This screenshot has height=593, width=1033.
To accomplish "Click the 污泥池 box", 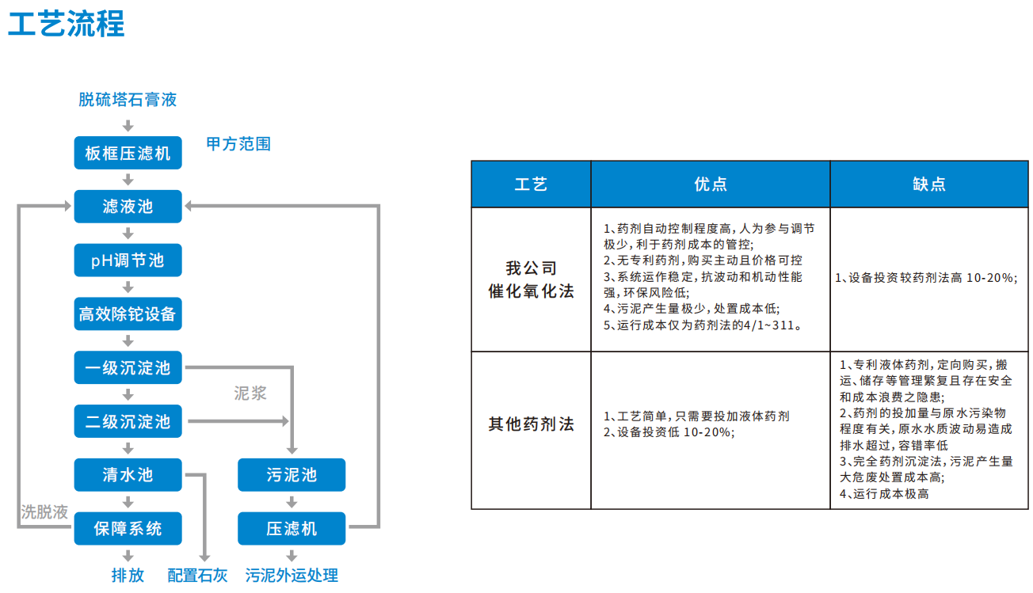I will [292, 475].
